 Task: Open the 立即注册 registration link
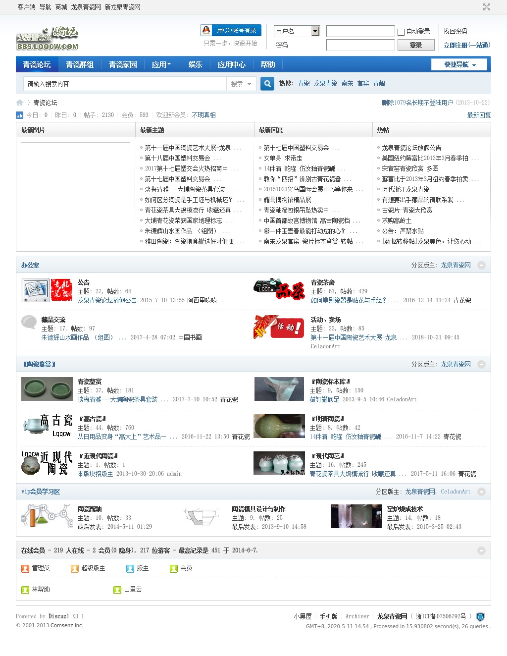point(466,45)
